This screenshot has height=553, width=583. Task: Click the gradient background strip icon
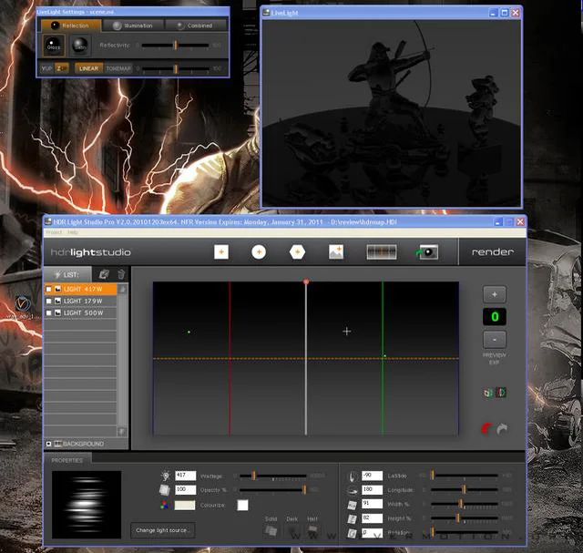tap(382, 252)
